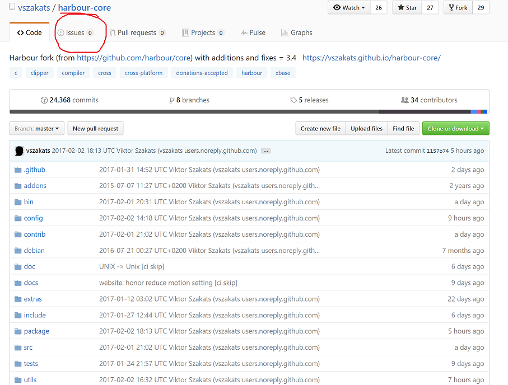The height and width of the screenshot is (385, 508).
Task: Open the Branch: master selector
Action: [x=37, y=129]
